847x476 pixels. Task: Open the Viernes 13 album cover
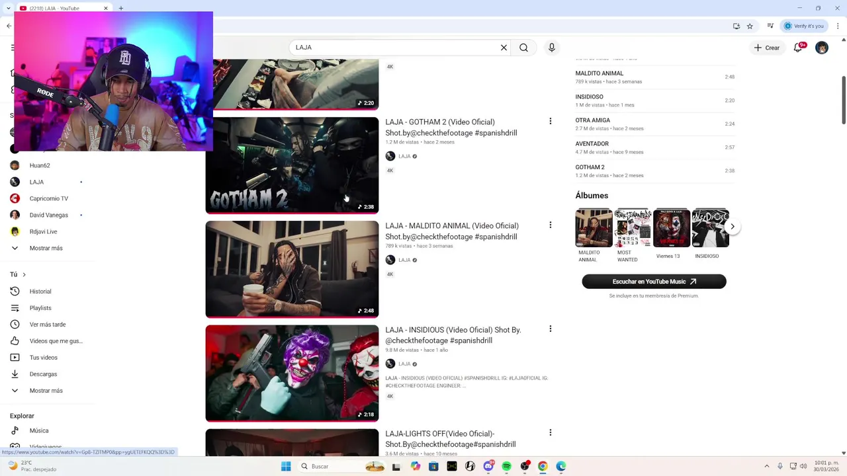tap(672, 227)
